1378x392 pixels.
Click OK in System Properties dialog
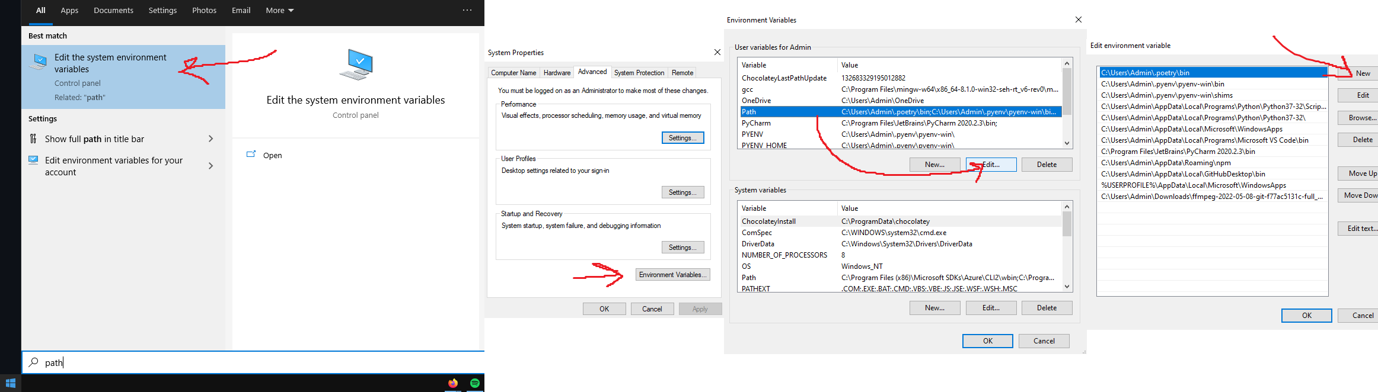tap(604, 309)
